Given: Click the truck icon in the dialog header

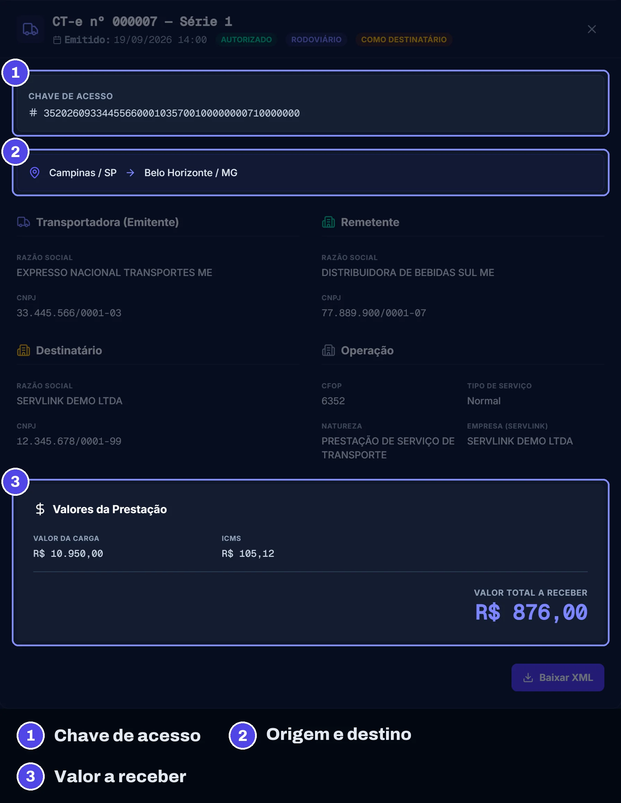Looking at the screenshot, I should point(30,29).
